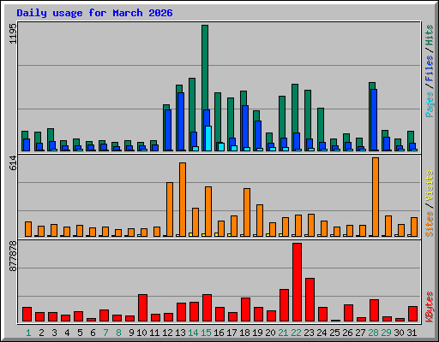Image resolution: width=439 pixels, height=342 pixels.
Task: Click the Hits legend label
Action: 429,35
